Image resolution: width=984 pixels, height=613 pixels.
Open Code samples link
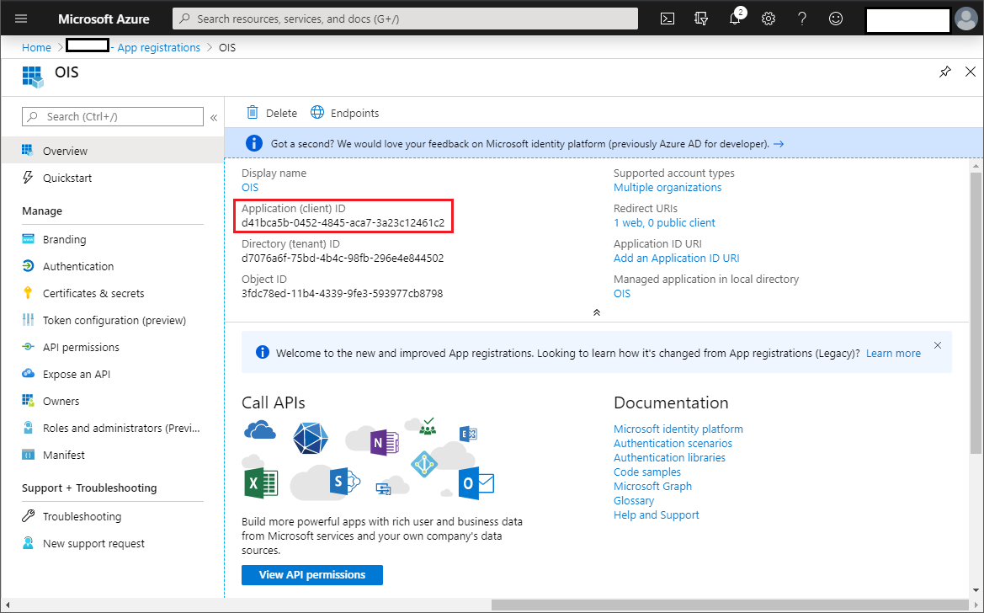tap(647, 472)
